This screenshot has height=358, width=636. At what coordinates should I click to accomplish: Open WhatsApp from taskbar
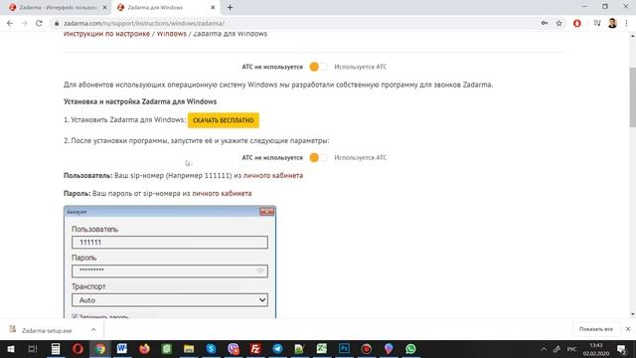(410, 349)
